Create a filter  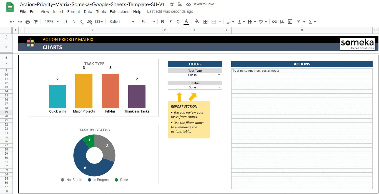(298, 21)
